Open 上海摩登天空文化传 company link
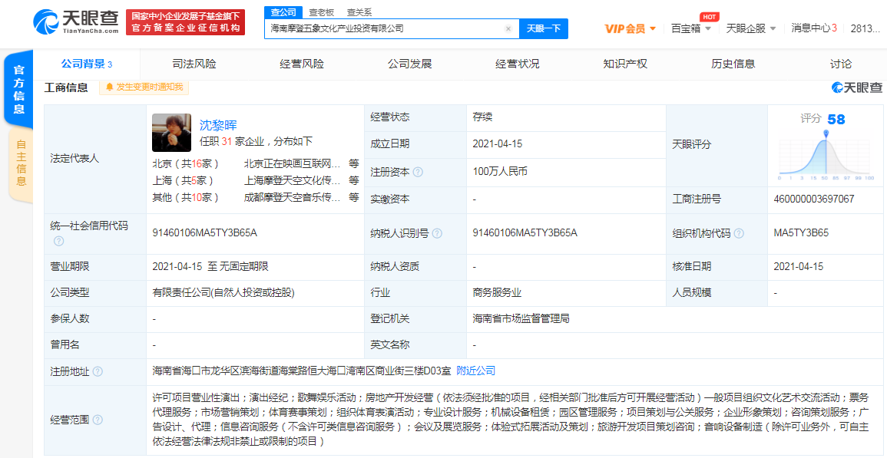This screenshot has width=887, height=458. 292,181
